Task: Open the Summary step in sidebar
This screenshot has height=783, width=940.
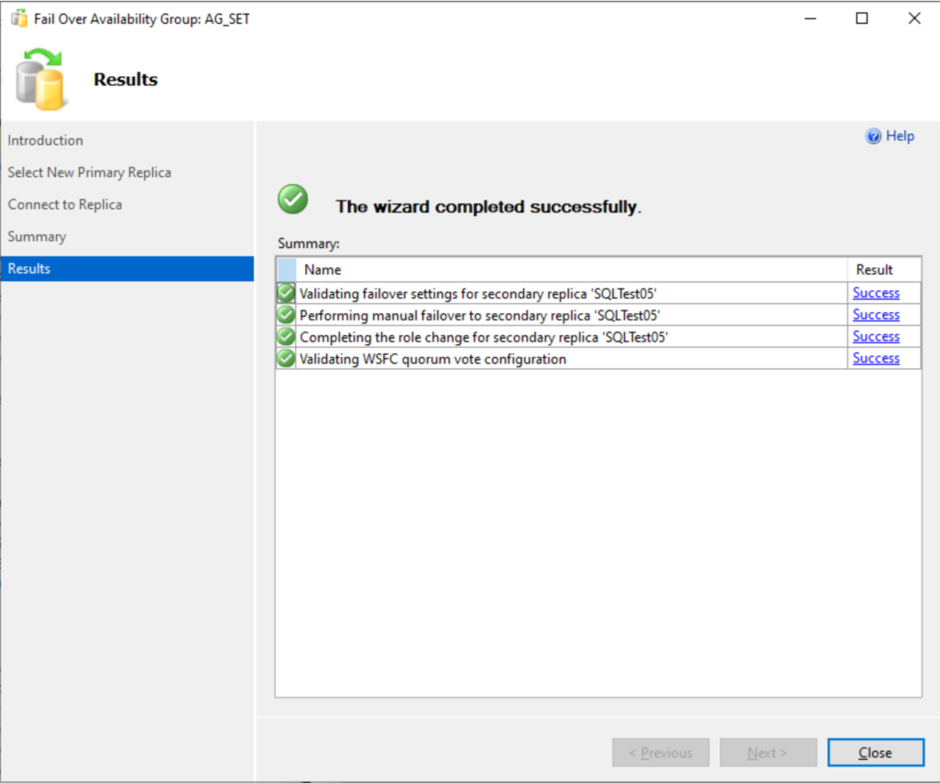Action: click(37, 236)
